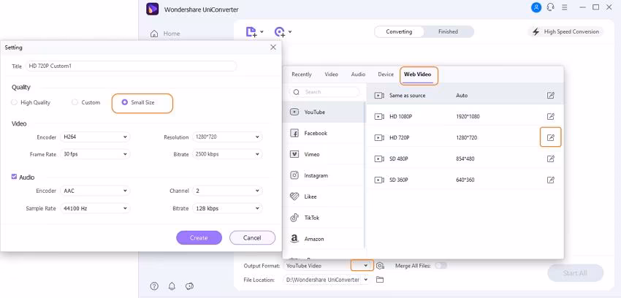Open the hamburger menu icon

tap(564, 7)
